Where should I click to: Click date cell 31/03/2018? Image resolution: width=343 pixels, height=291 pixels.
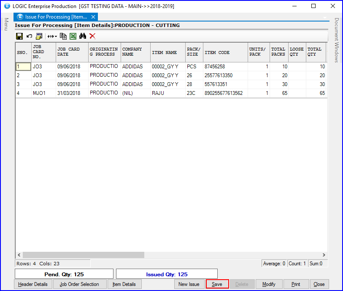[72, 93]
